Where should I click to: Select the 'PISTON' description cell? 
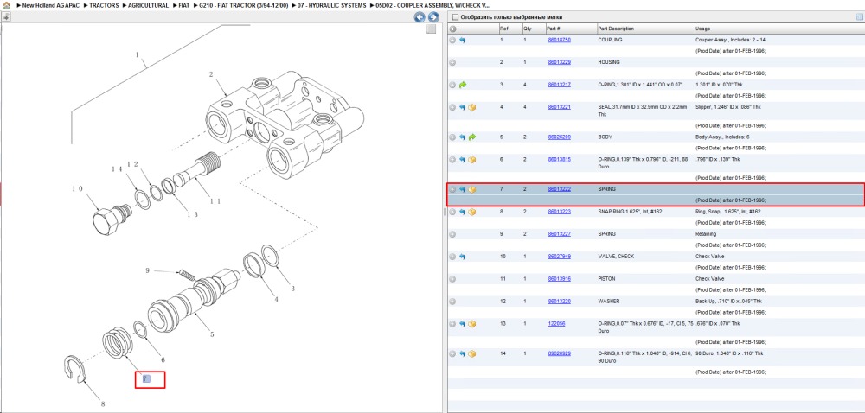(608, 279)
